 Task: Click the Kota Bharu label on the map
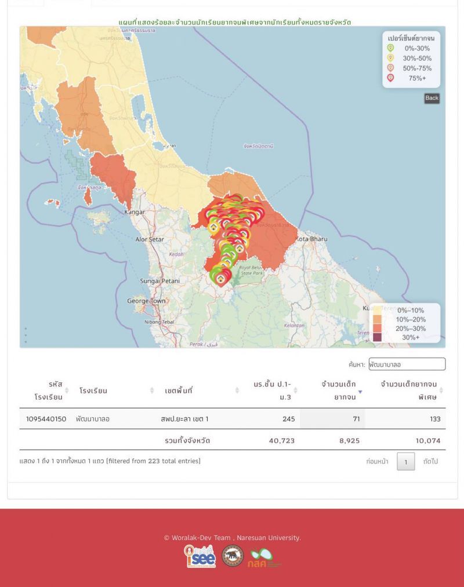click(x=312, y=239)
